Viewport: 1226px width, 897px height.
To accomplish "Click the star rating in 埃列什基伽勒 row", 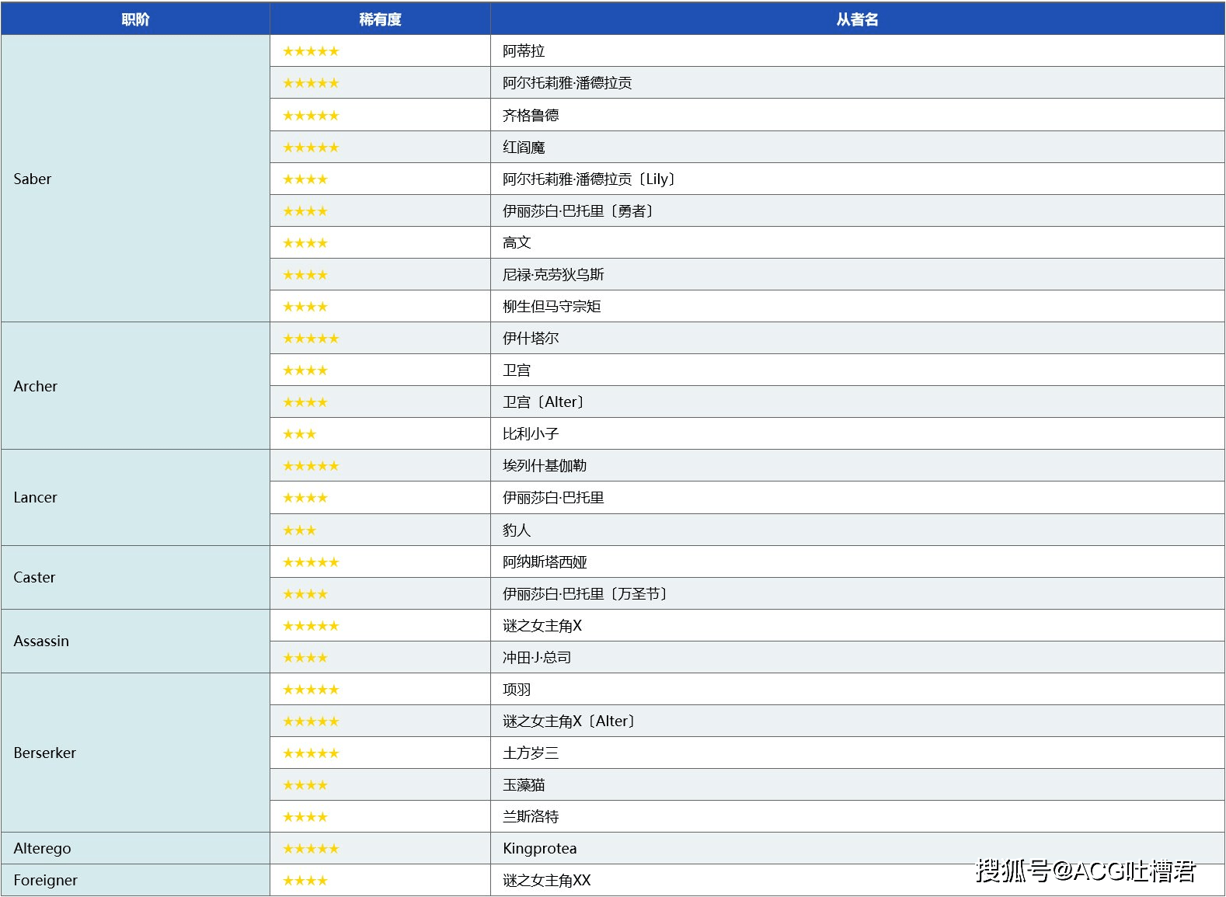I will [x=311, y=466].
